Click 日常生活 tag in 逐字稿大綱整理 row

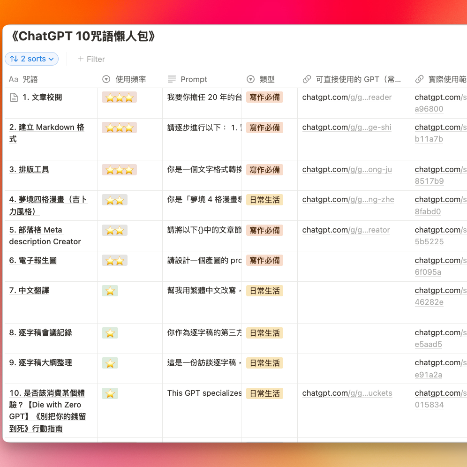click(264, 363)
